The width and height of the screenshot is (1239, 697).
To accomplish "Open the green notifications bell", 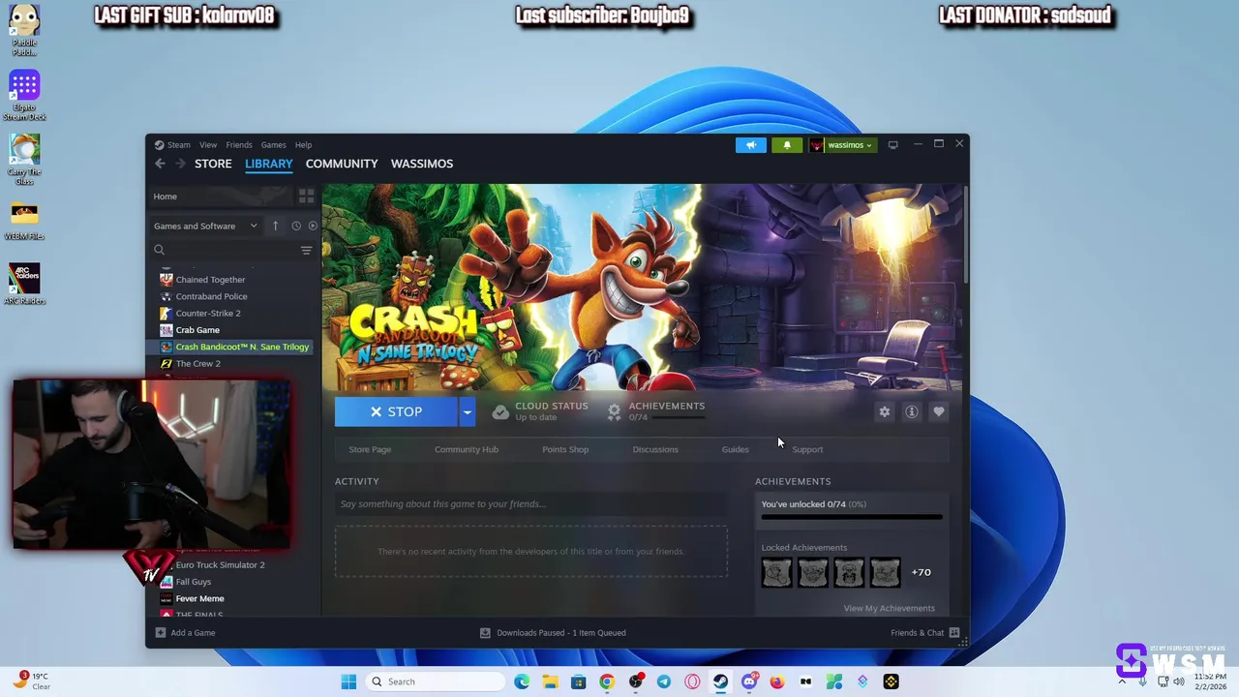I will tap(786, 145).
